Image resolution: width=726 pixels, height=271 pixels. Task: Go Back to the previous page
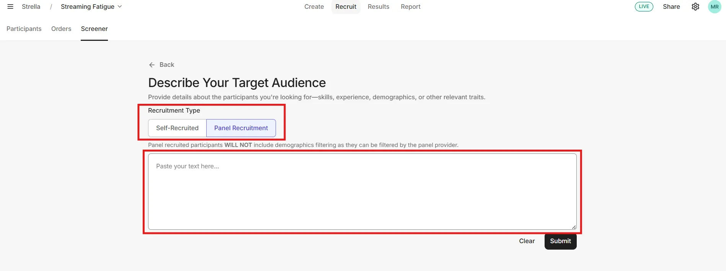coord(162,65)
